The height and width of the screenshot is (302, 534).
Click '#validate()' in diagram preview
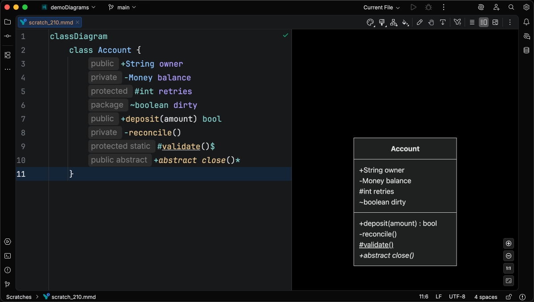point(376,245)
